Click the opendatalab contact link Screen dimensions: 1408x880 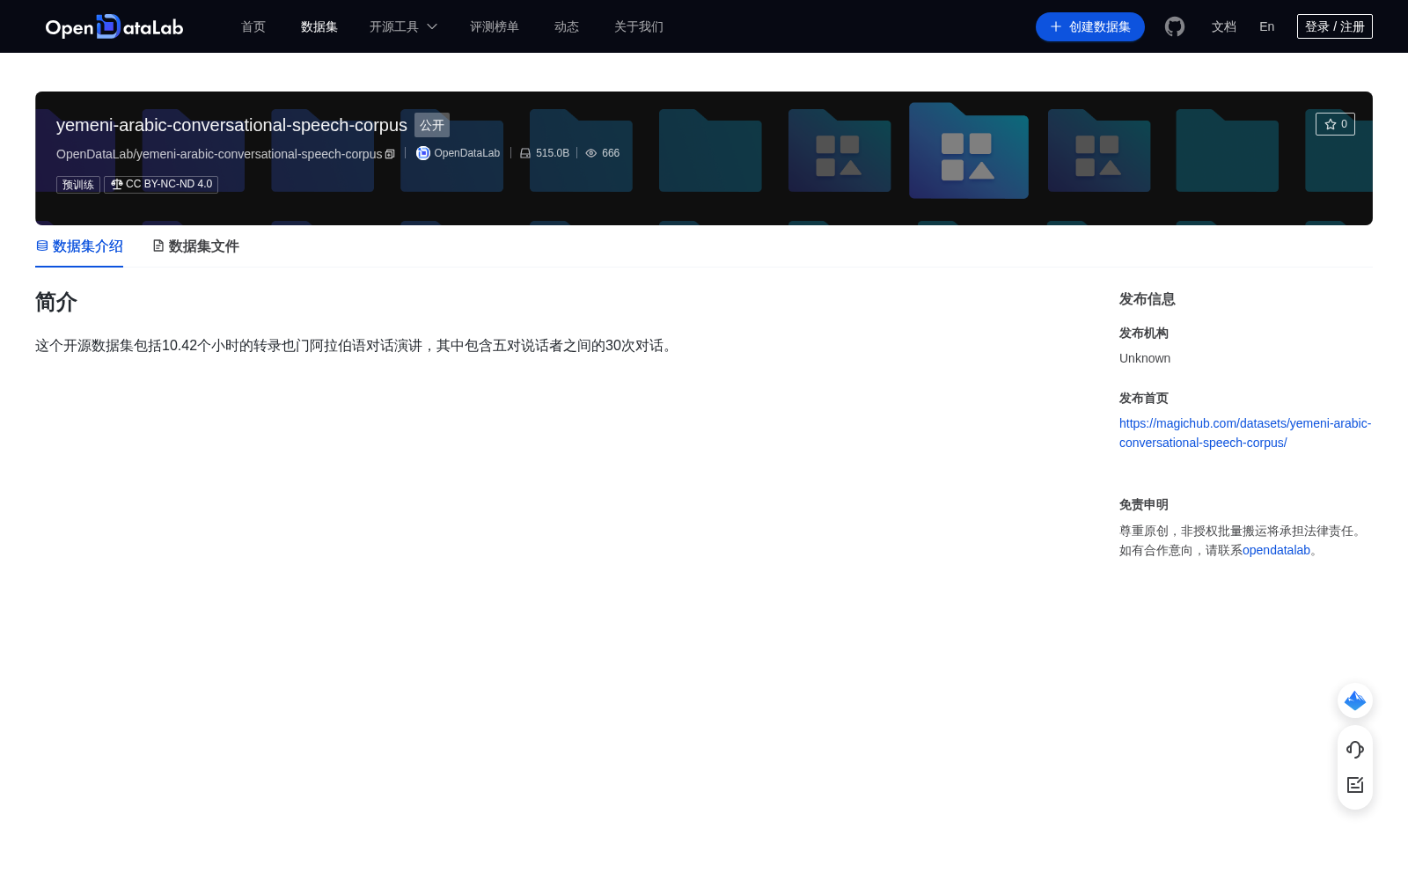point(1276,550)
